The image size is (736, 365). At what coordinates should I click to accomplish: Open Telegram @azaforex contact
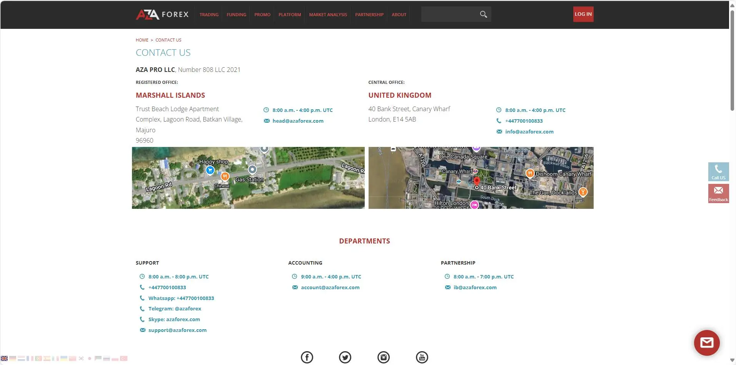pos(175,308)
